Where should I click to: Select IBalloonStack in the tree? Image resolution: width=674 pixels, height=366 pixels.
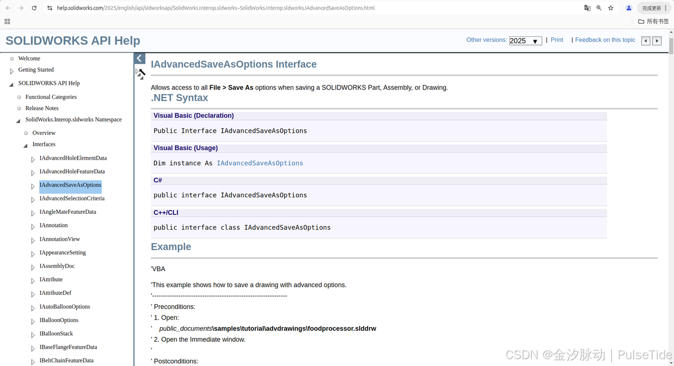[56, 333]
